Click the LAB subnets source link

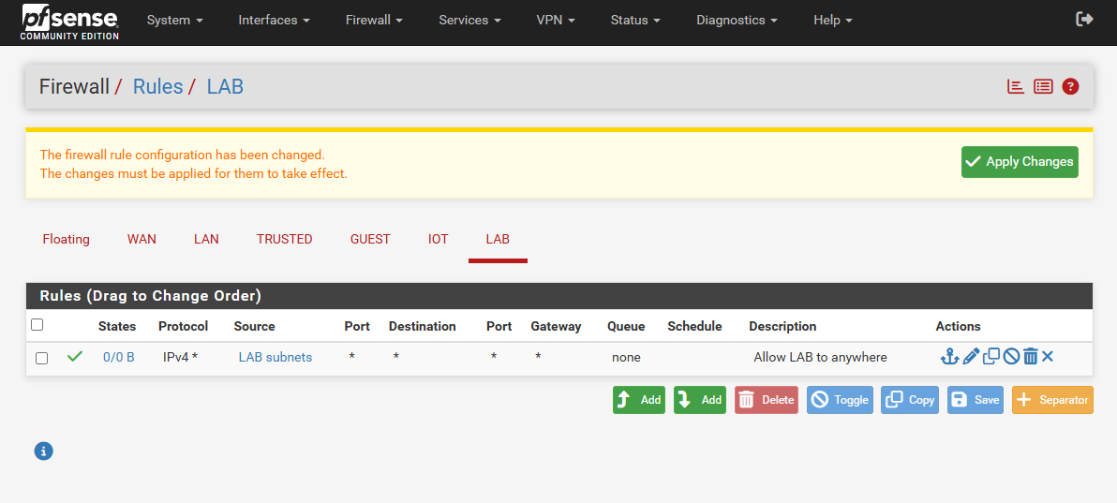275,358
